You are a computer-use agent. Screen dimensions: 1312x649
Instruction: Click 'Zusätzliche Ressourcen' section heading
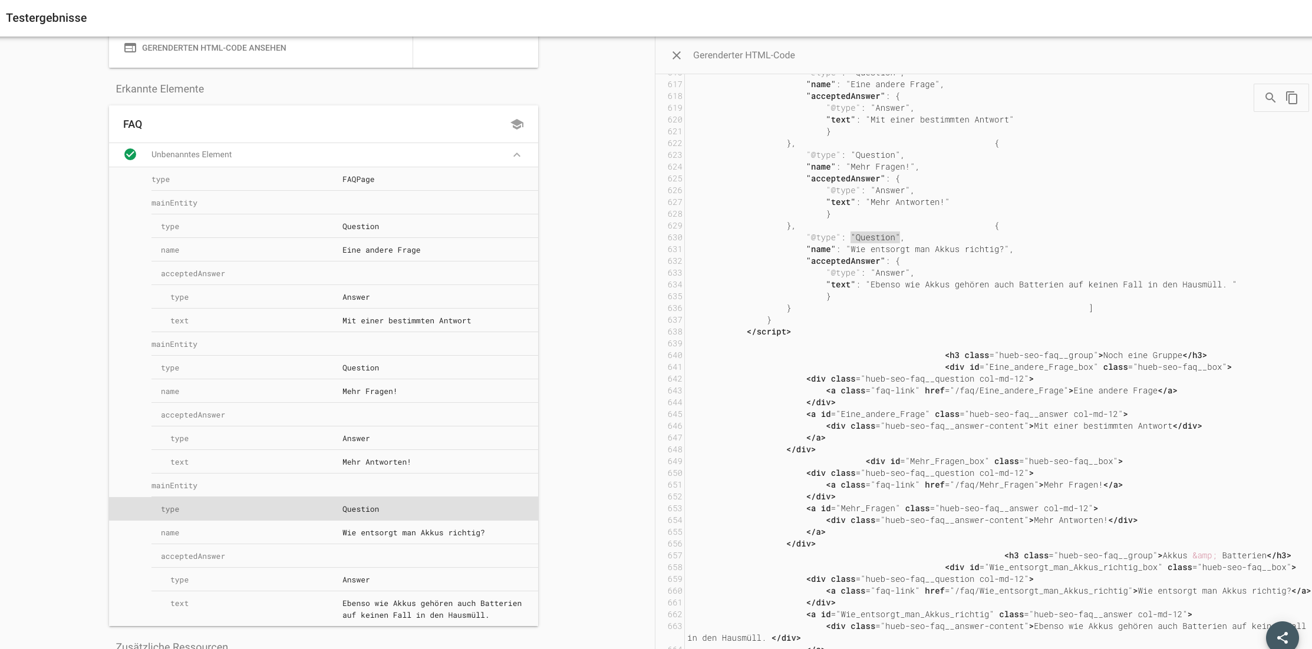click(x=172, y=645)
